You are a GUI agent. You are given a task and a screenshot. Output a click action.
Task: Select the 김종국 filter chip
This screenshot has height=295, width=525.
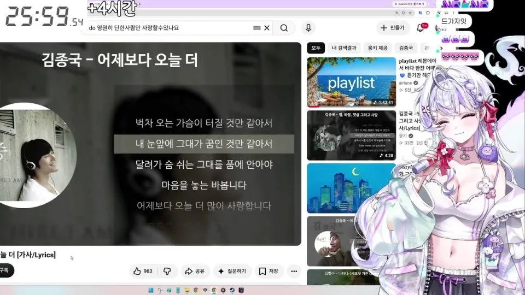[x=406, y=48]
